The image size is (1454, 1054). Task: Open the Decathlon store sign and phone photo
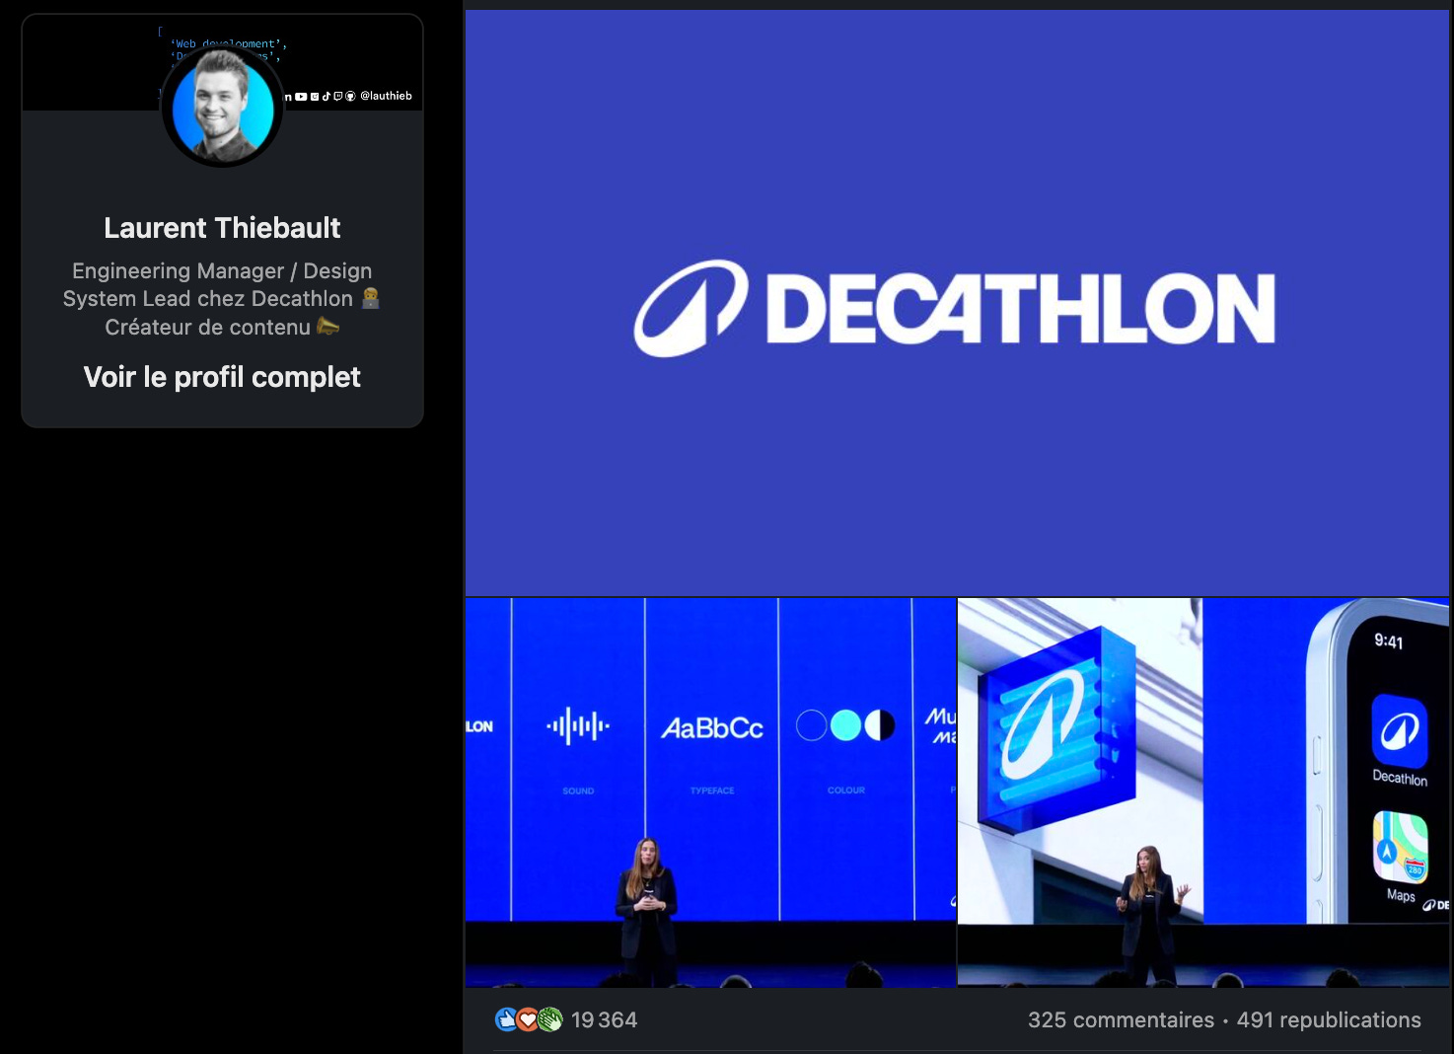[x=1203, y=792]
